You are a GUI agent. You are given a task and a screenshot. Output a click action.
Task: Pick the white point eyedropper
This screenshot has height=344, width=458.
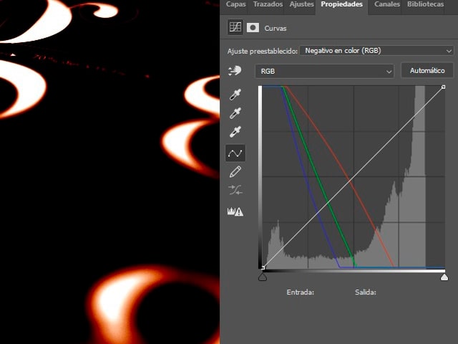click(235, 132)
